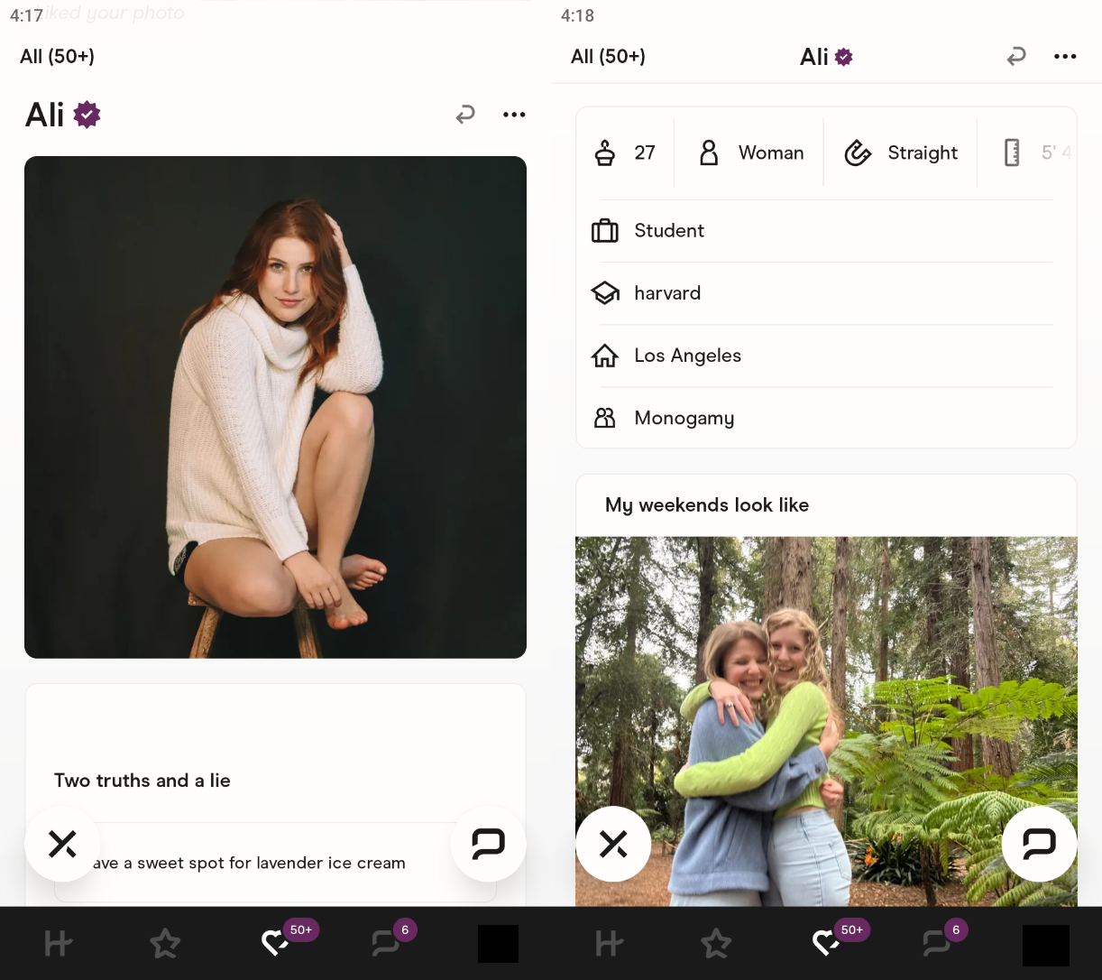Open three-dot menu on right screen
This screenshot has height=980, width=1102.
[1065, 57]
